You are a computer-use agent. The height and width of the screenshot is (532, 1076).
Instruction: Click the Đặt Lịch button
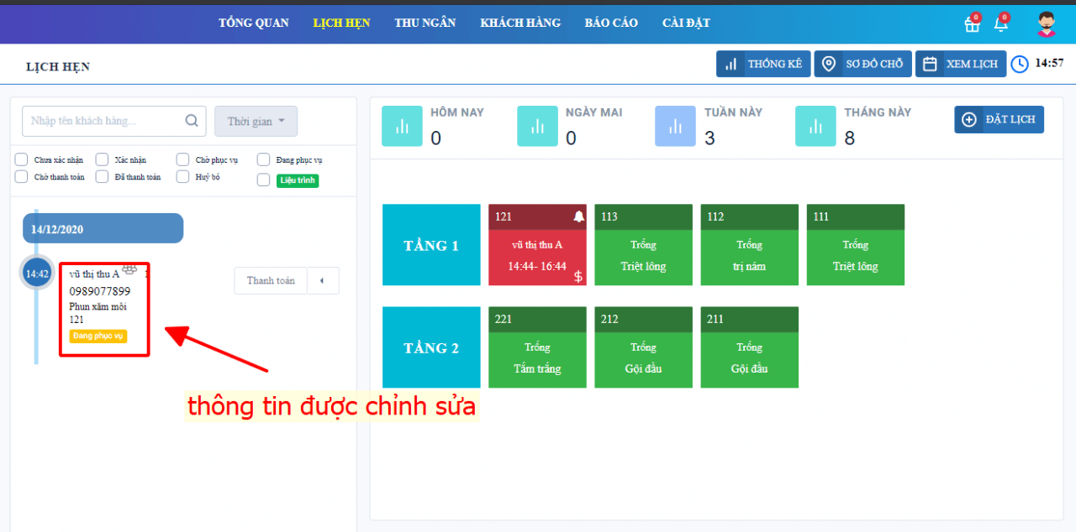tap(999, 119)
